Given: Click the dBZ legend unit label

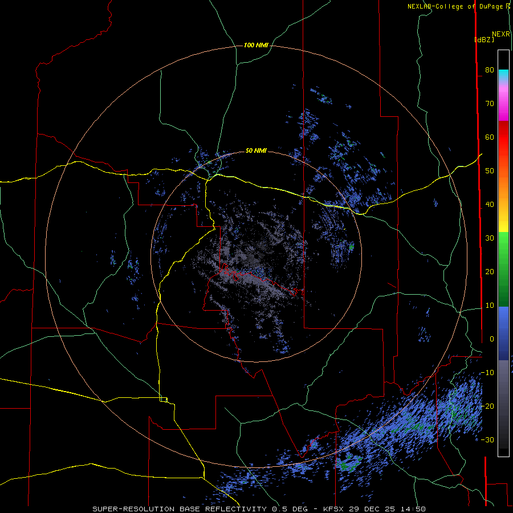Looking at the screenshot, I should coord(484,39).
